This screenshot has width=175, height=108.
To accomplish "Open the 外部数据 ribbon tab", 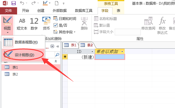I will pos(60,11).
